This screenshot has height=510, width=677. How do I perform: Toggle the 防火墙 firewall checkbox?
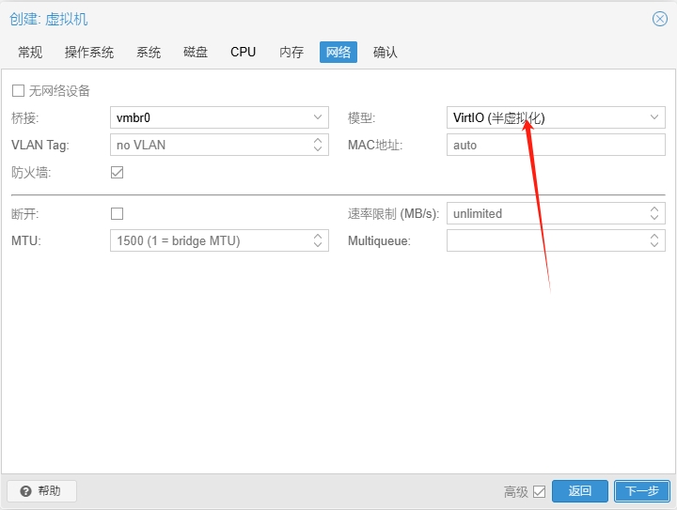tap(118, 172)
